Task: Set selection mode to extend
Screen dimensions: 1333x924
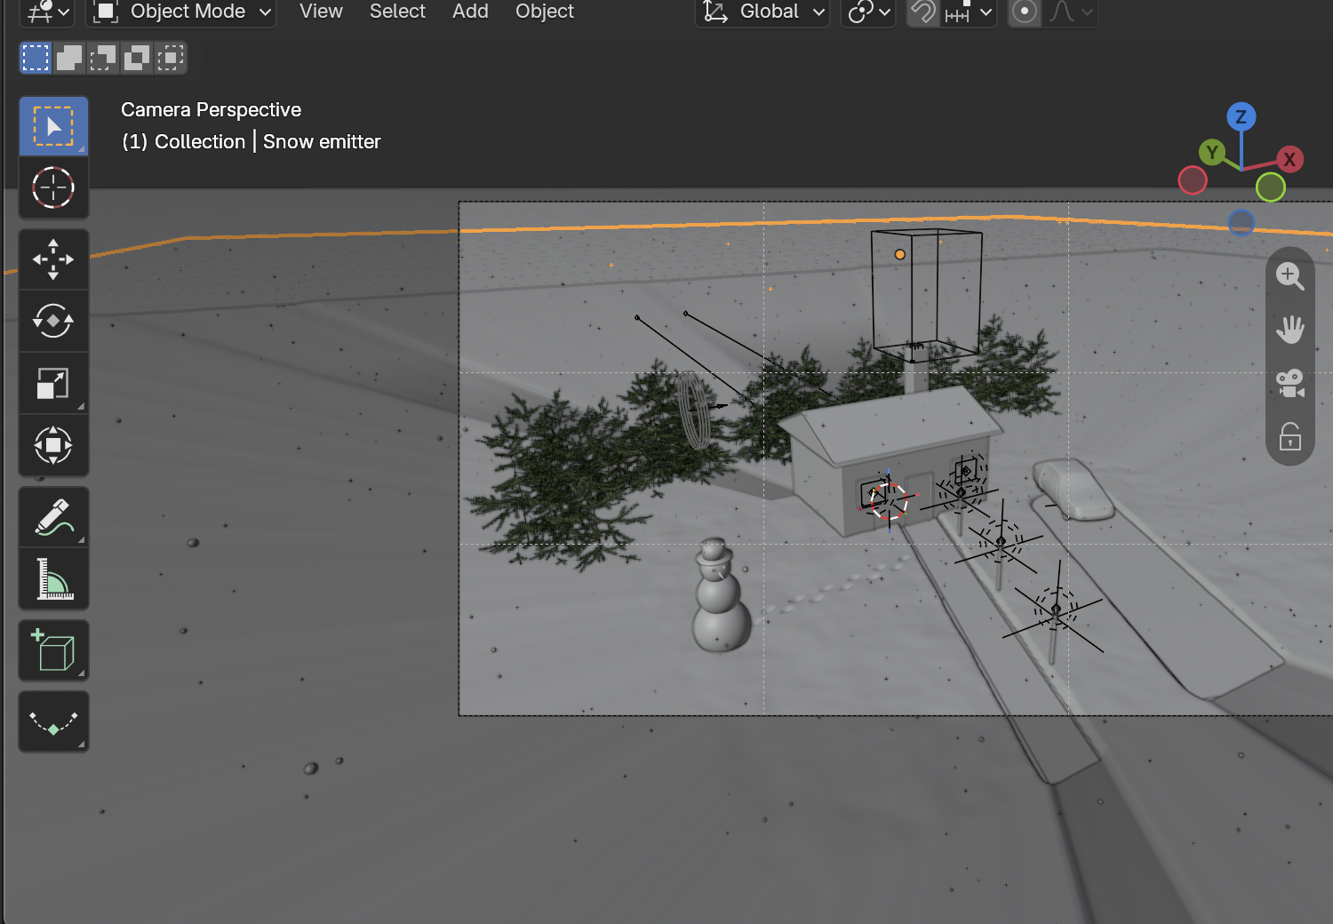Action: pyautogui.click(x=69, y=58)
